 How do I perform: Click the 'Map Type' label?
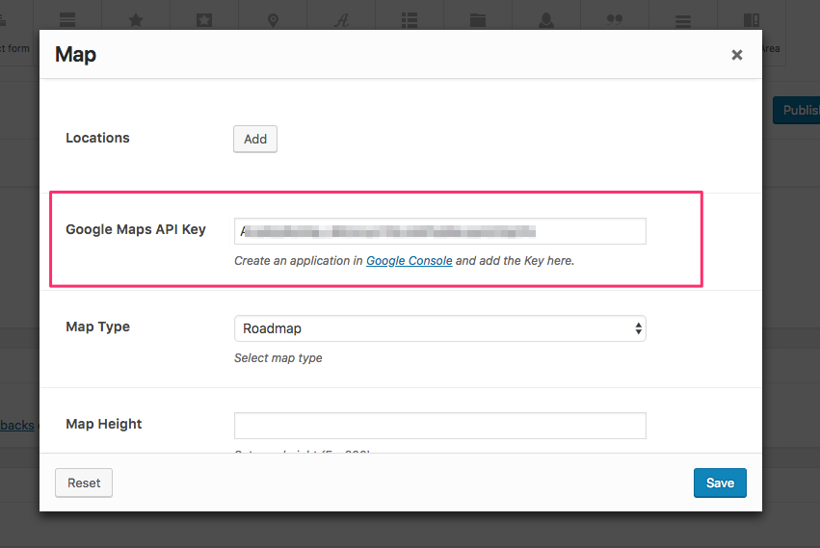pyautogui.click(x=97, y=326)
